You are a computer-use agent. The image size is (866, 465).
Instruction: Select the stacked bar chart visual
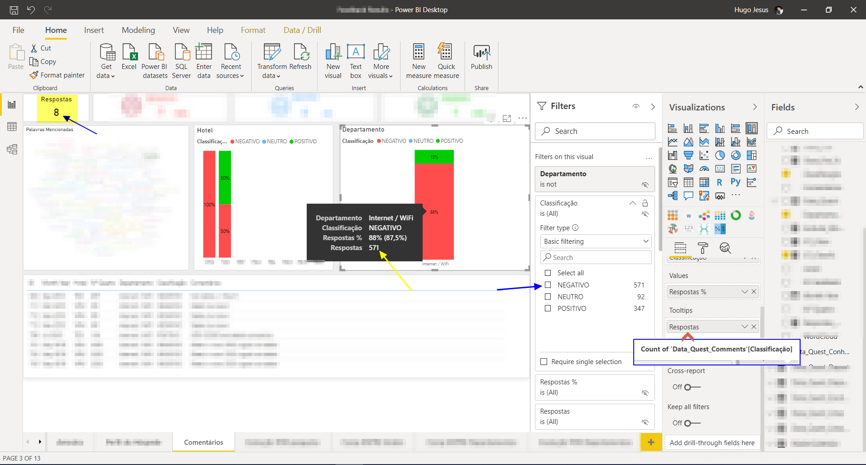pyautogui.click(x=673, y=128)
